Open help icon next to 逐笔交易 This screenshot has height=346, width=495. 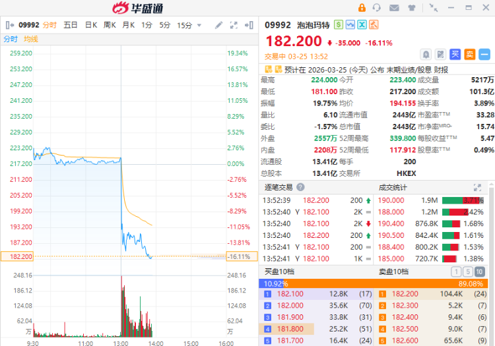pos(300,187)
